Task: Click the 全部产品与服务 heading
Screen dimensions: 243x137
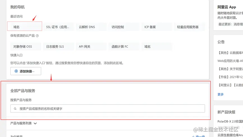Action: 23,91
